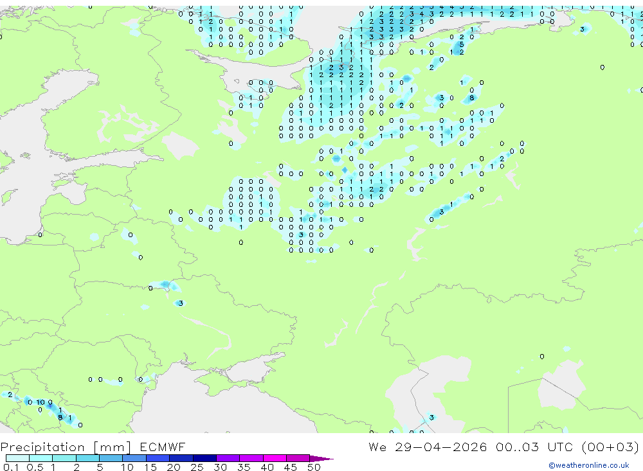Select the 0.5–1 mm legend color swatch

pyautogui.click(x=41, y=458)
